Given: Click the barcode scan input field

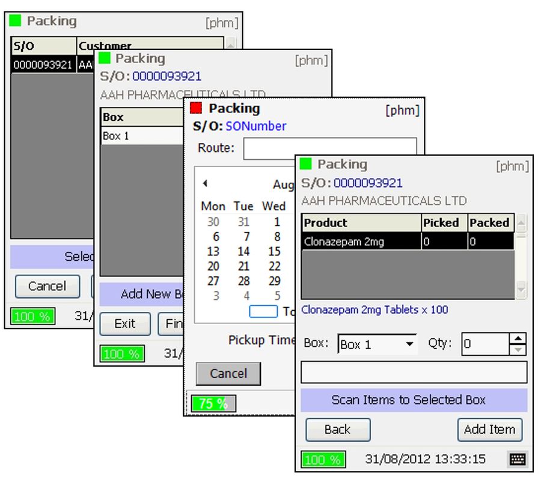Looking at the screenshot, I should (x=414, y=372).
